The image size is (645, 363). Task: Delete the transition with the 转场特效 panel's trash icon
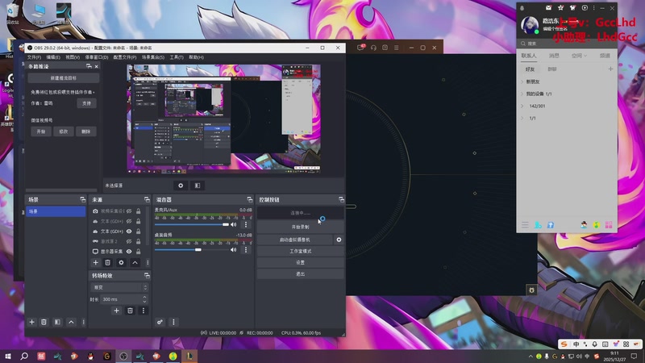(130, 311)
